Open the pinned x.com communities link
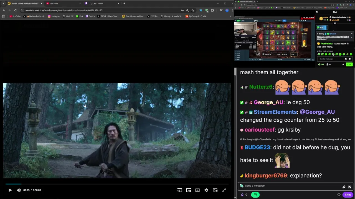This screenshot has height=199, width=355. pos(333,38)
